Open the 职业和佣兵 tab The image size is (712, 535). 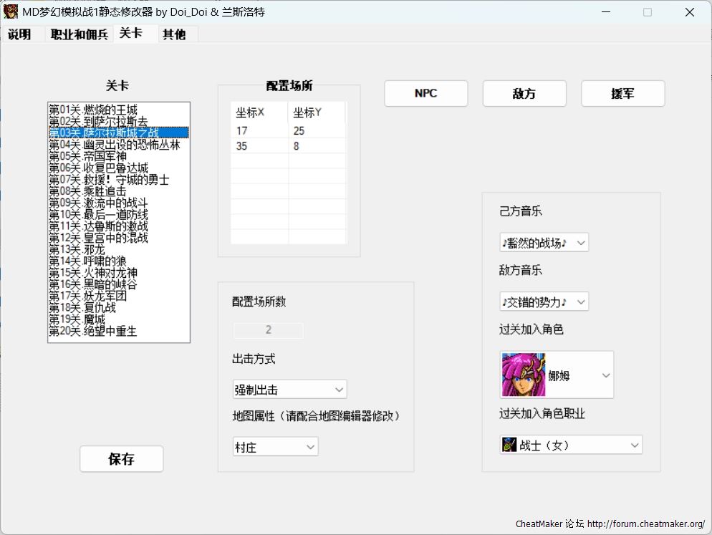[x=79, y=34]
